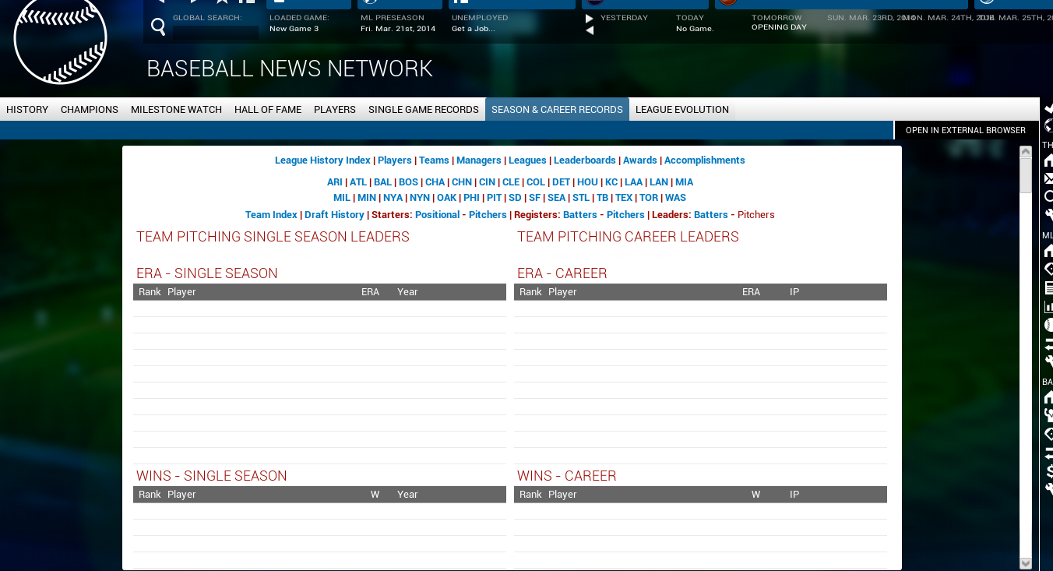This screenshot has width=1053, height=571.
Task: Open the Pitchers link beside Starters Positional
Action: (488, 215)
